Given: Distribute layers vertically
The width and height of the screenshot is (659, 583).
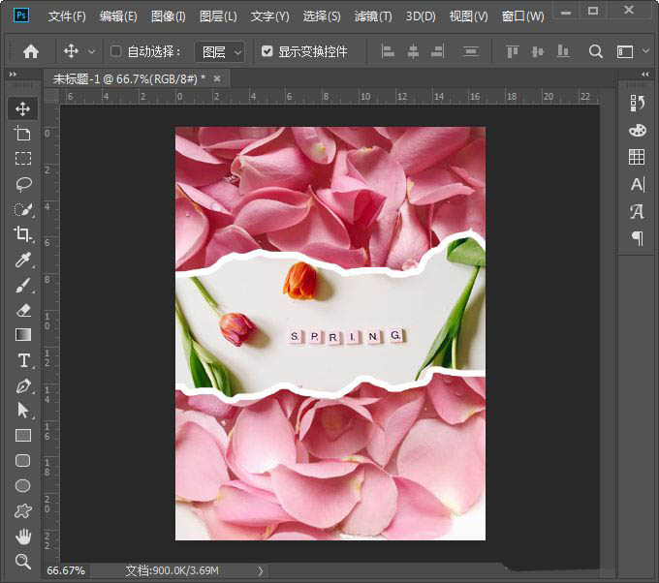Looking at the screenshot, I should 471,51.
